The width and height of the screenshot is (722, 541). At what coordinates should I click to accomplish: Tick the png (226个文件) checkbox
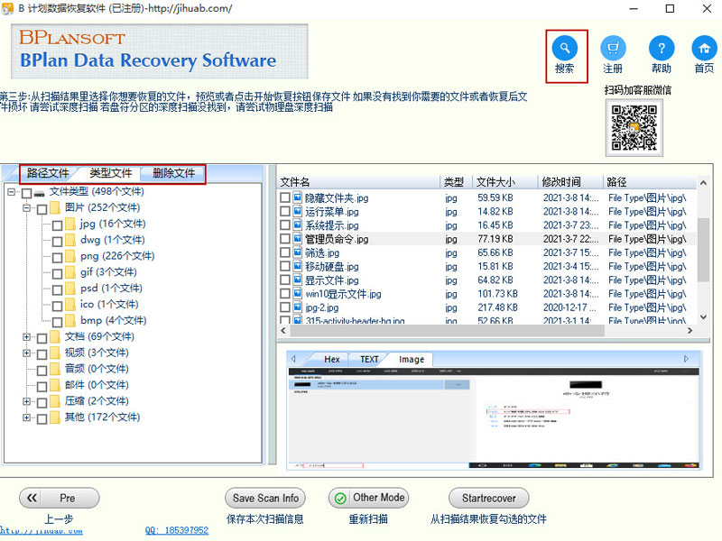pos(57,257)
